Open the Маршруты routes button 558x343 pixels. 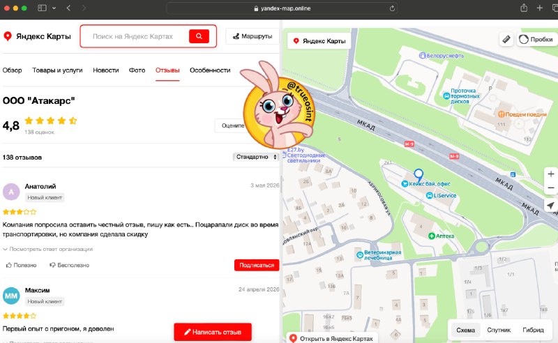pyautogui.click(x=252, y=36)
